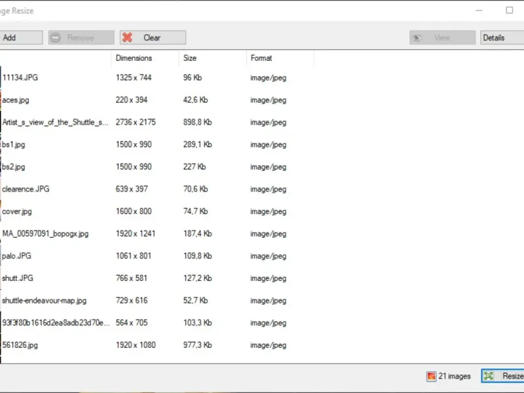This screenshot has width=524, height=393.
Task: Click the Resize button label
Action: [x=513, y=376]
